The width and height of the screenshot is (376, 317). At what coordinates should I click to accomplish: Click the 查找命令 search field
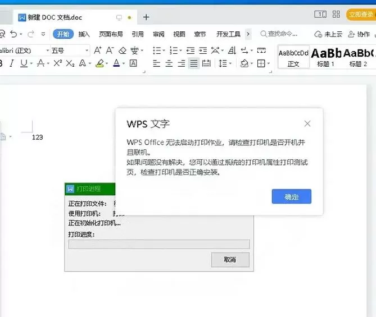click(279, 34)
